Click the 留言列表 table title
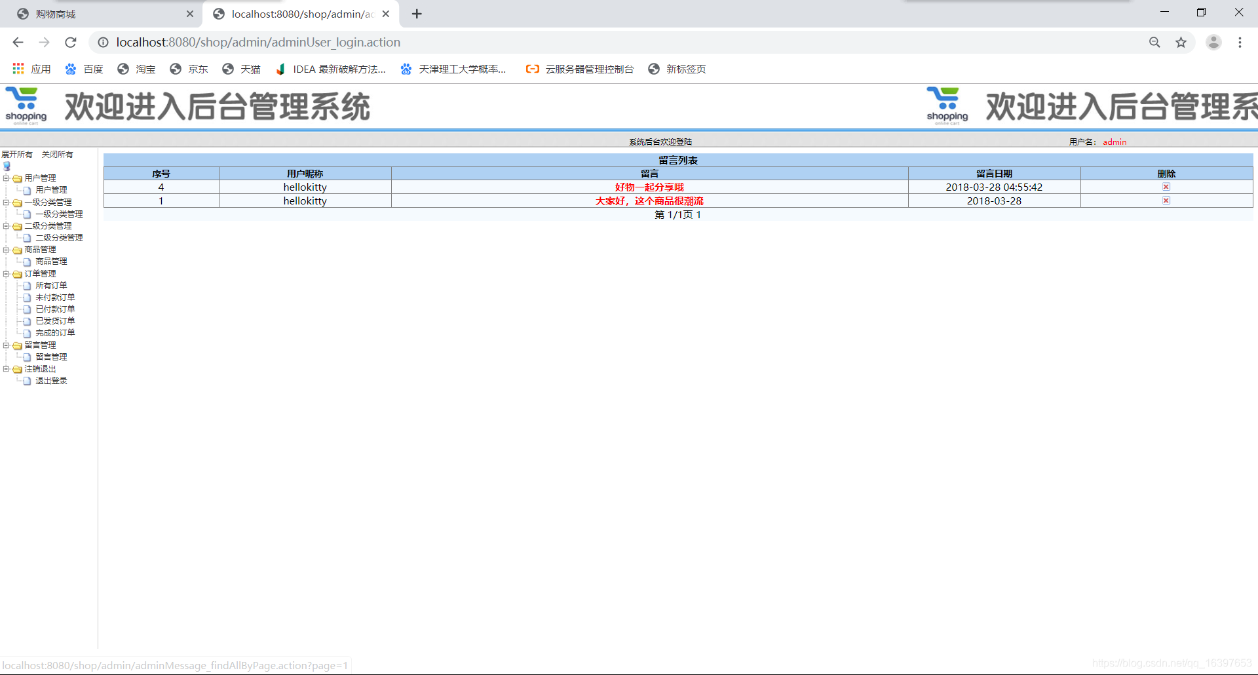The width and height of the screenshot is (1258, 675). point(678,161)
